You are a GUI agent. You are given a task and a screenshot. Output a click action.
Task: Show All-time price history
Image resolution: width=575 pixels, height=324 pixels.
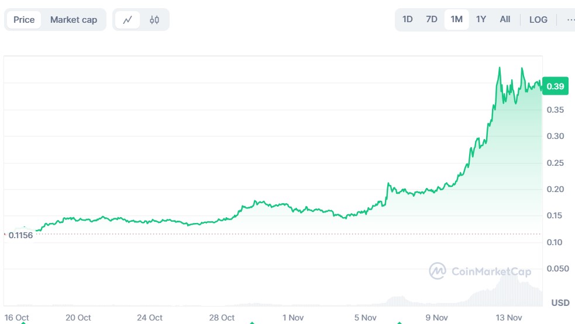tap(505, 20)
